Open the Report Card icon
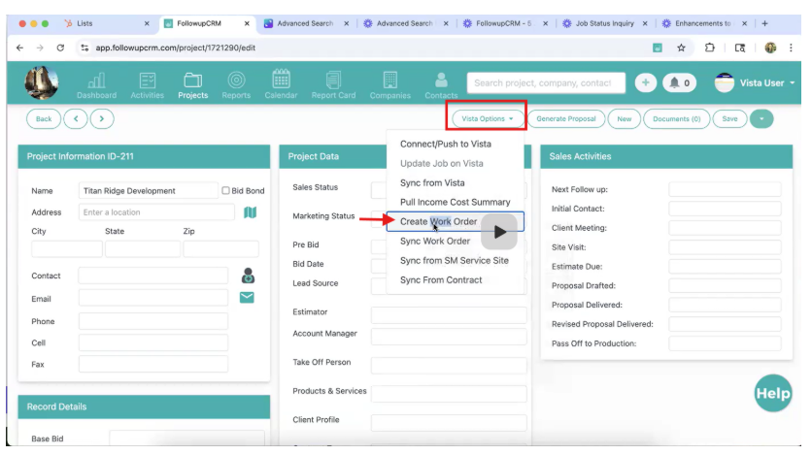Image resolution: width=812 pixels, height=455 pixels. (333, 84)
